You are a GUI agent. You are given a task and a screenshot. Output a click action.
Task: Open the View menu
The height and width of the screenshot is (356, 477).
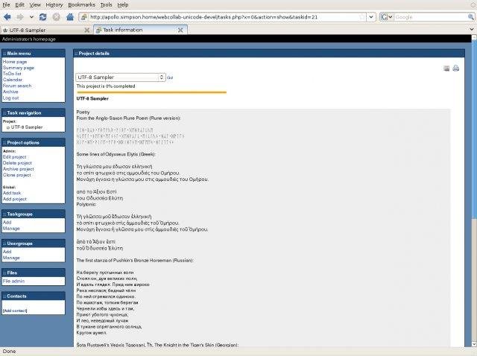click(35, 5)
